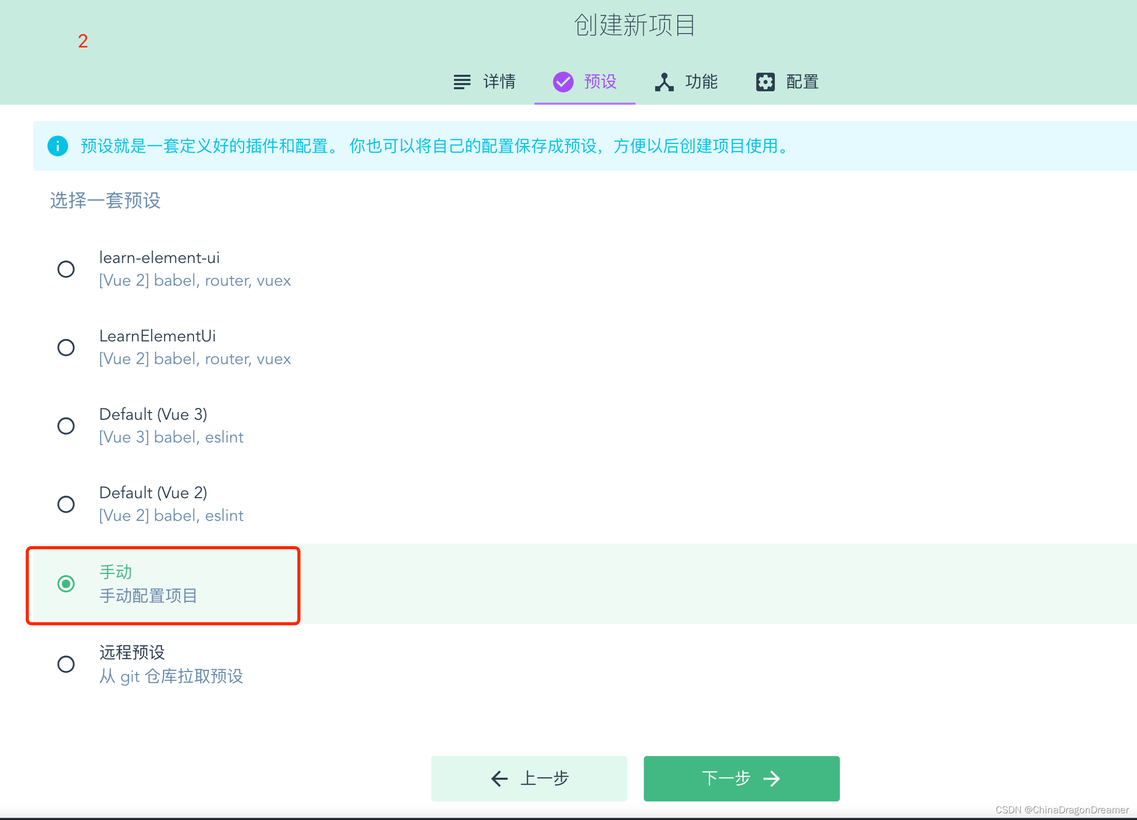This screenshot has width=1137, height=820.
Task: Click the left arrow icon on 上一步
Action: [x=499, y=778]
